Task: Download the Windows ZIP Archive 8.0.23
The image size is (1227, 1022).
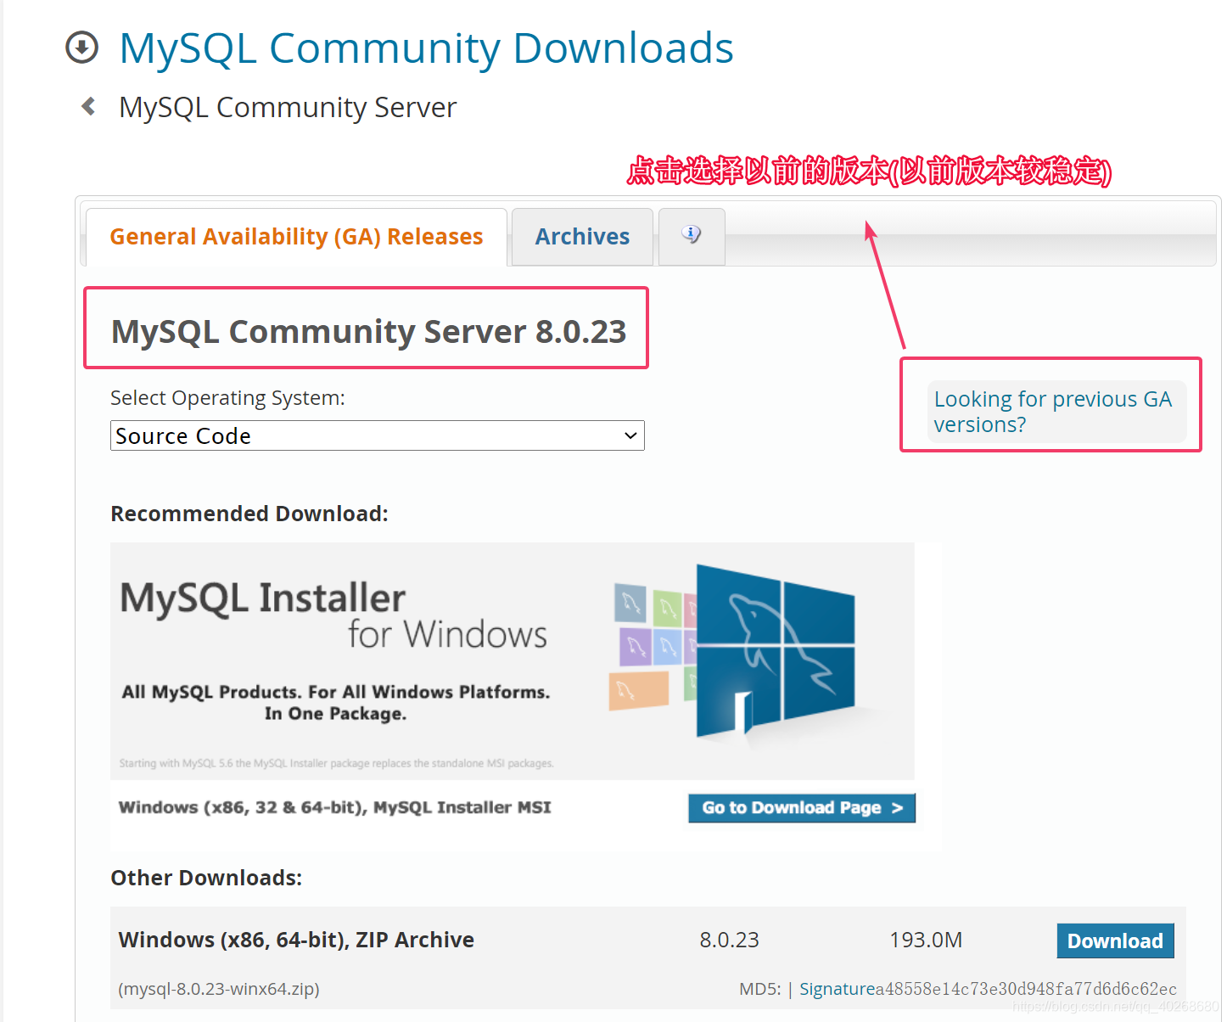Action: pyautogui.click(x=1115, y=941)
